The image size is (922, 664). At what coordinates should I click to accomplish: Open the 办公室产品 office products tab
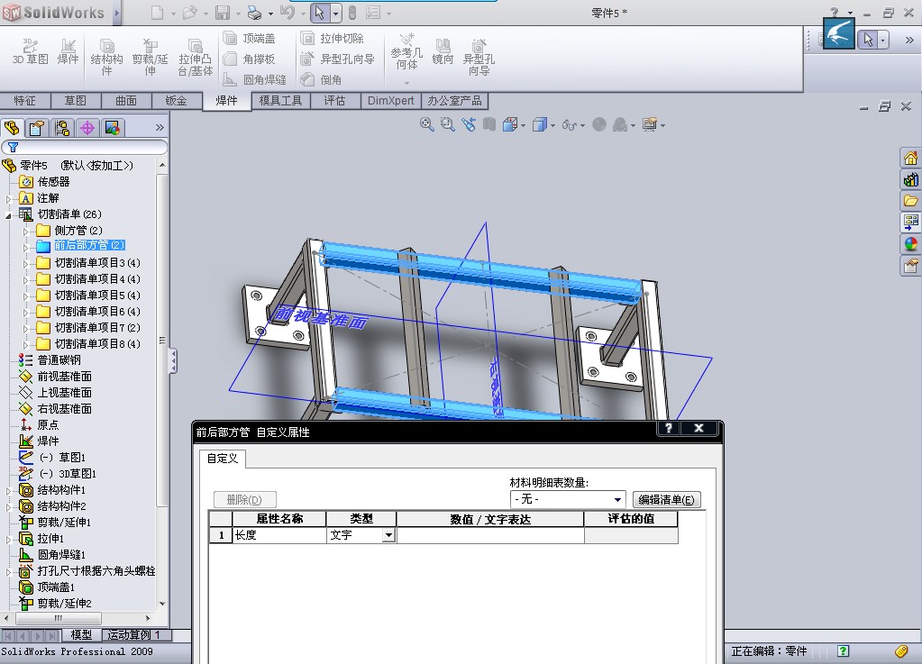(454, 101)
